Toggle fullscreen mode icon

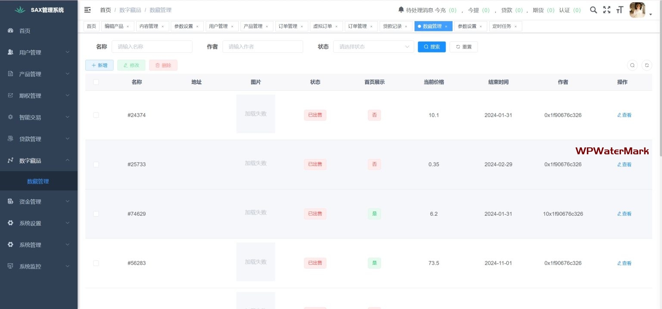pyautogui.click(x=607, y=10)
